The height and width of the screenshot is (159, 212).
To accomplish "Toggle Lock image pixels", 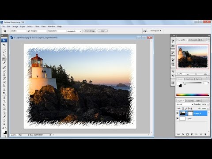I will tap(186, 109).
